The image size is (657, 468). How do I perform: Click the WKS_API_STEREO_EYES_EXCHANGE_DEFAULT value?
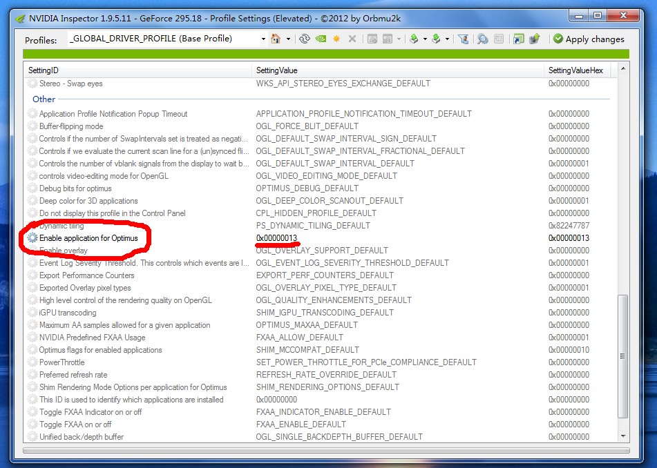(343, 84)
